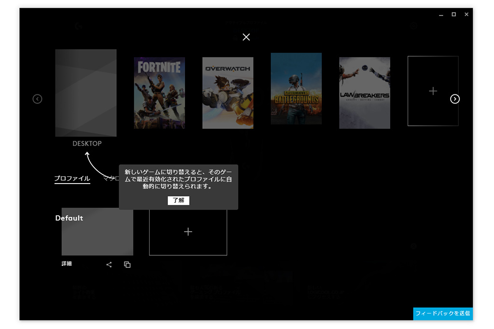Select the PUBG Battlegrounds game card
This screenshot has width=494, height=329.
pos(296,88)
